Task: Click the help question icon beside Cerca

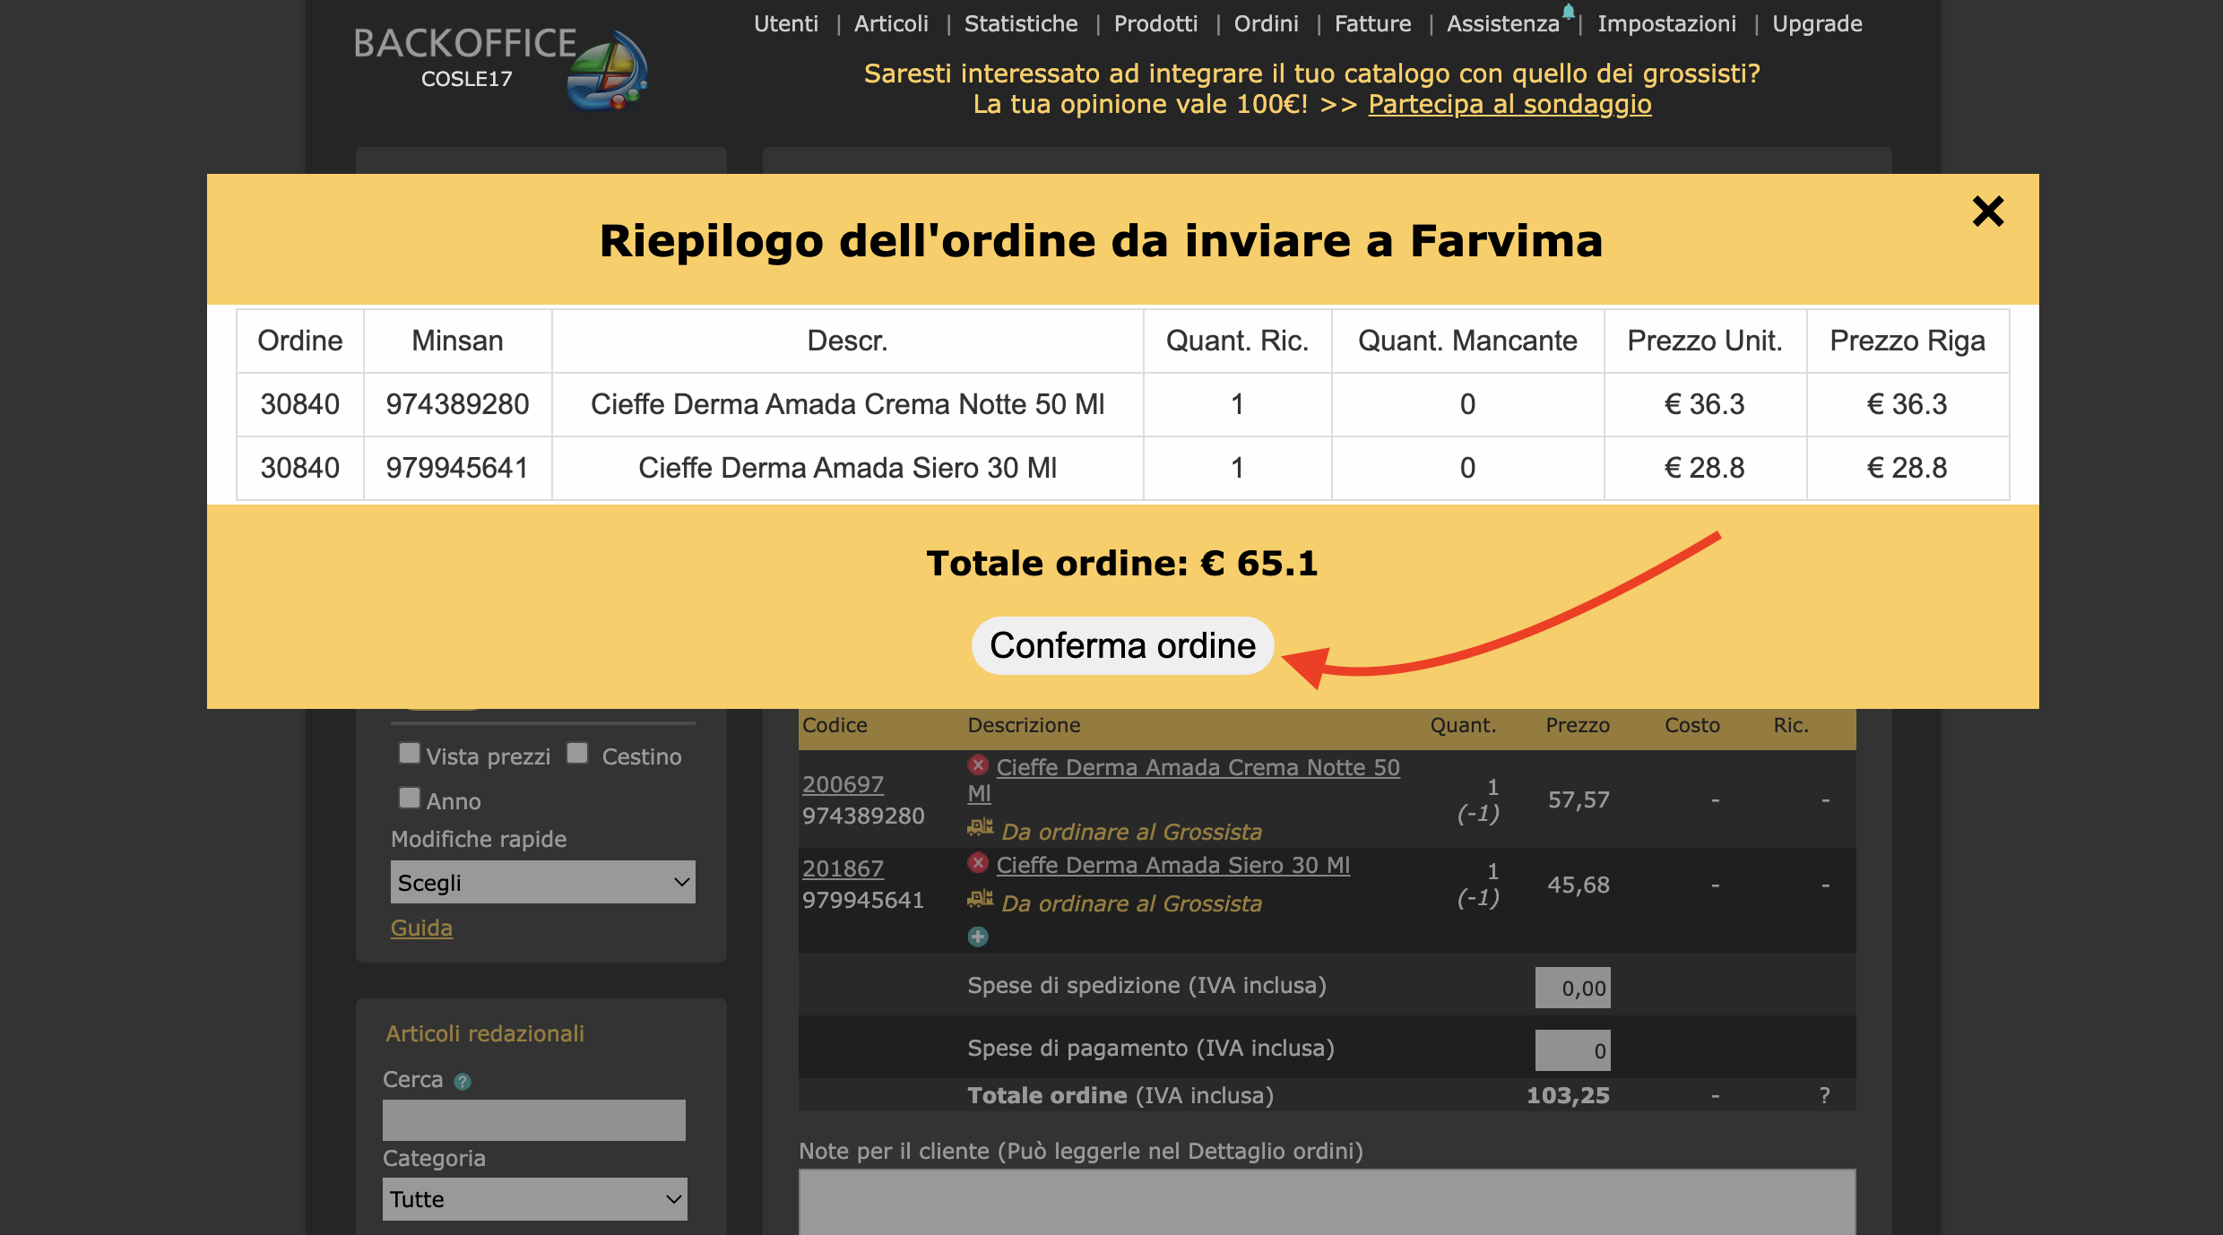Action: click(x=463, y=1082)
